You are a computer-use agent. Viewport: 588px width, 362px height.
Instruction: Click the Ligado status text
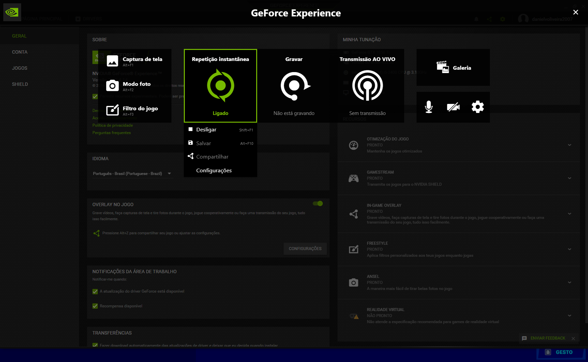click(220, 113)
